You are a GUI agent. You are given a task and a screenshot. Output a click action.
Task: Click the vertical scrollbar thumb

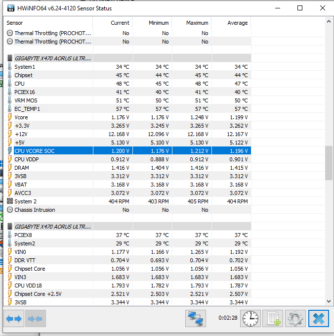click(x=329, y=163)
